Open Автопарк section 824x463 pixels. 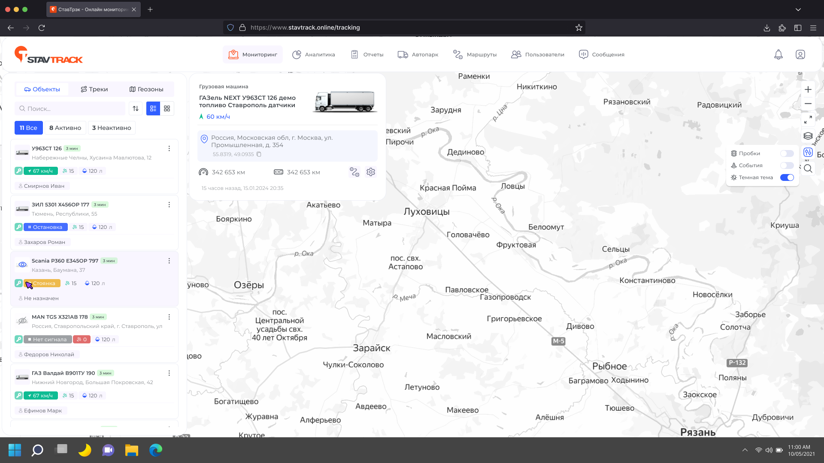418,54
